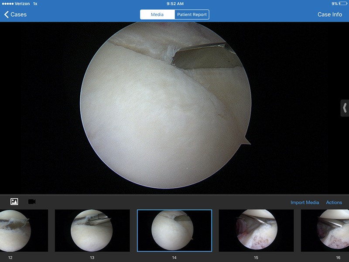Tap the 9:52 AM clock
Screen dimensions: 349x262
point(175,3)
